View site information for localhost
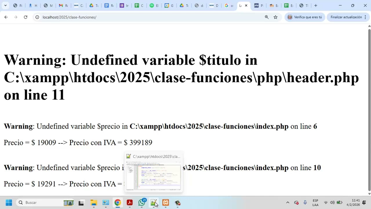371x209 pixels. coord(37,17)
